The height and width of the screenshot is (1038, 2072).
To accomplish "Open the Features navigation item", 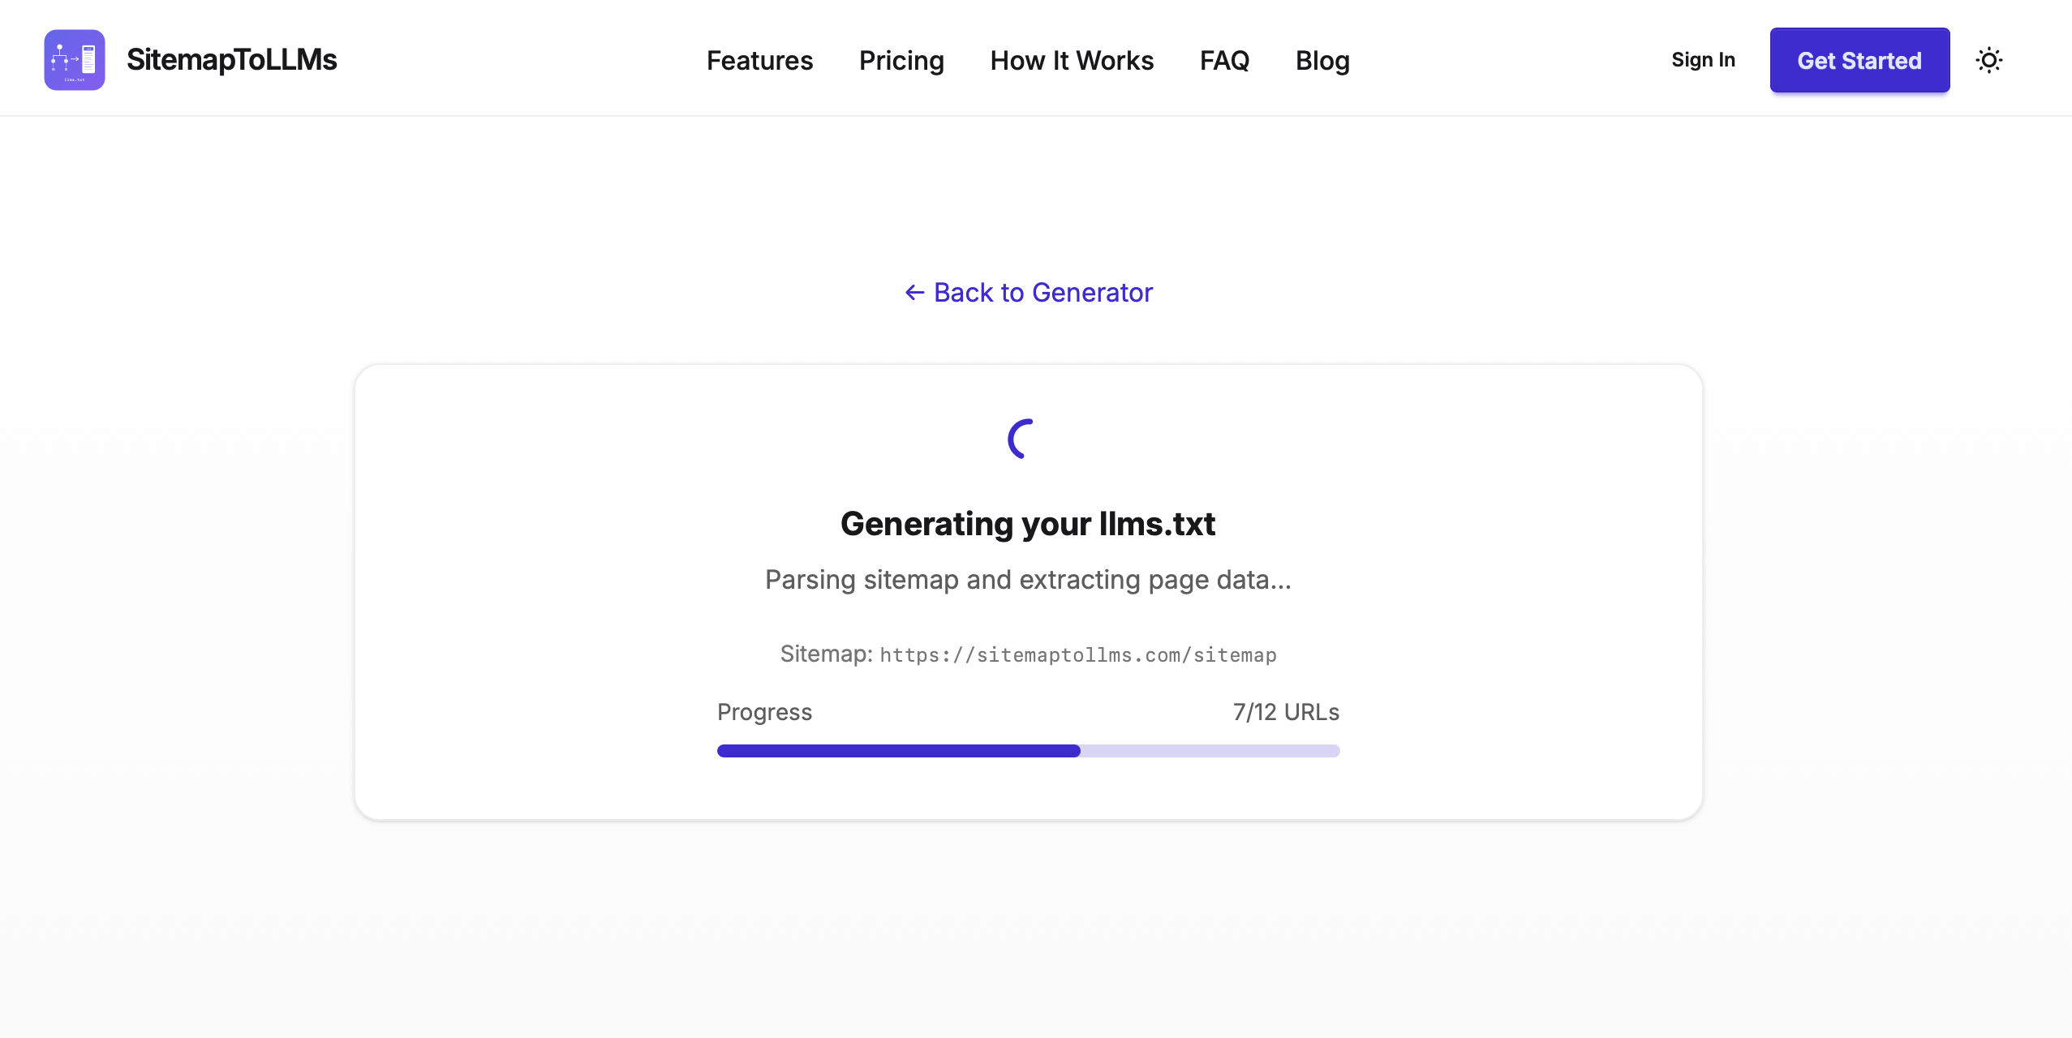I will [x=759, y=60].
